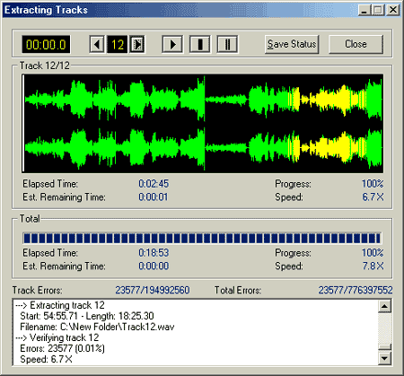Pause playback with the pause button
The width and height of the screenshot is (404, 376).
click(x=227, y=45)
